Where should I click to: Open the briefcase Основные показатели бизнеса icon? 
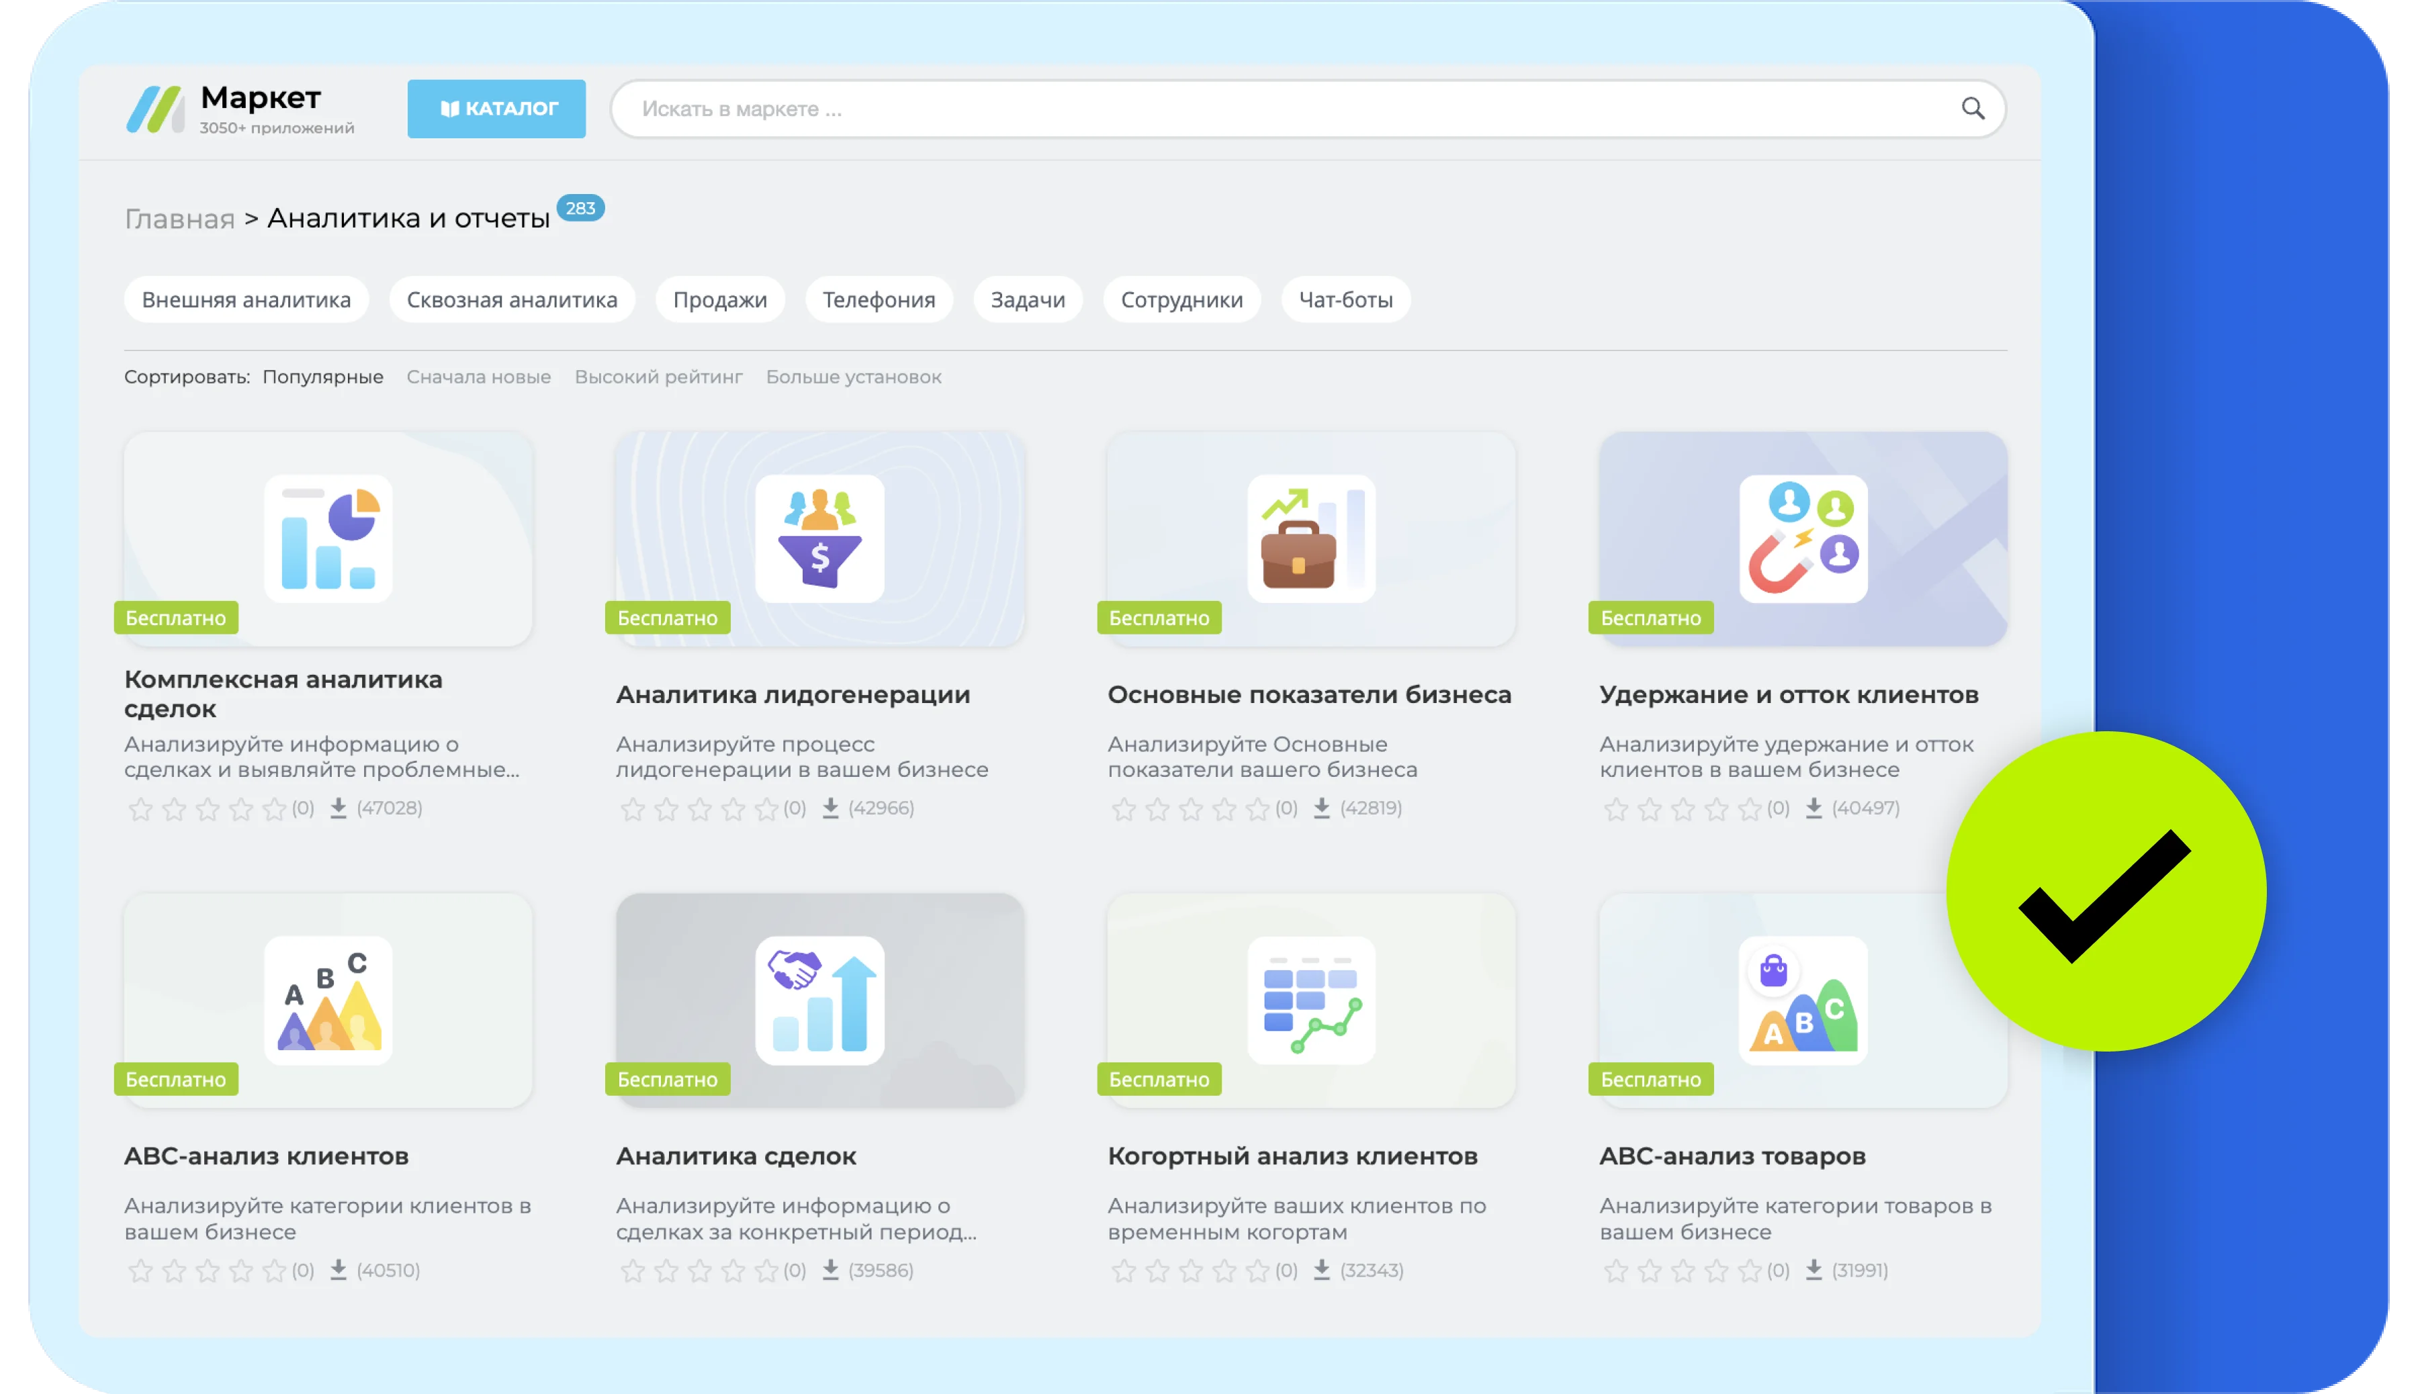(x=1311, y=539)
